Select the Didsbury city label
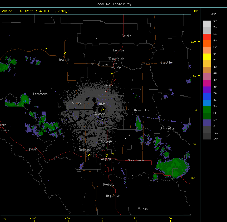The image size is (227, 222). [101, 114]
